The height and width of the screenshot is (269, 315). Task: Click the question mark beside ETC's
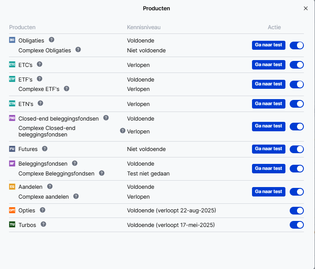tap(39, 64)
